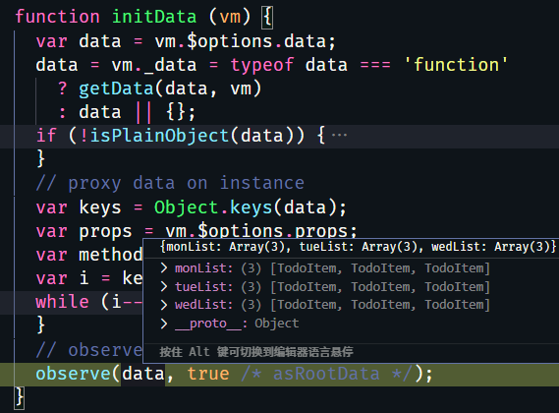Expand the wedList array entry

[x=164, y=305]
